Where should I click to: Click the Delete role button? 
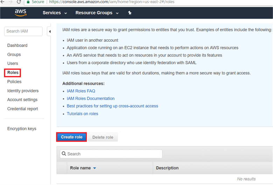103,137
